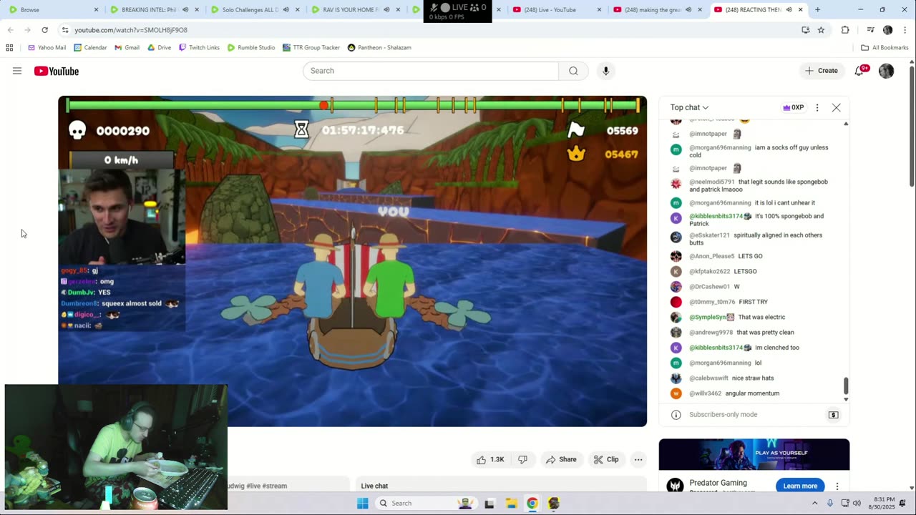Screen dimensions: 916x515
Task: Close the live chat panel
Action: pos(836,107)
